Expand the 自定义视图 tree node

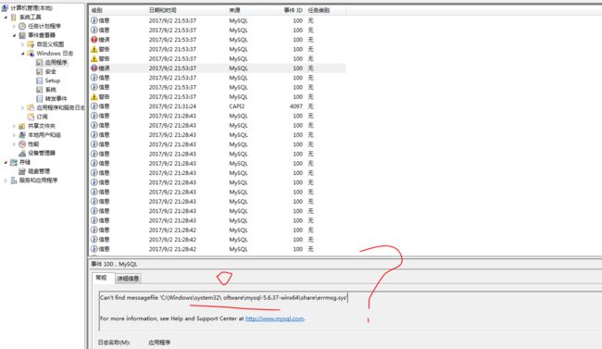pyautogui.click(x=22, y=44)
